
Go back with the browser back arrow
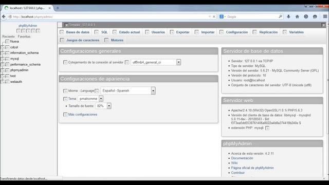[4, 16]
